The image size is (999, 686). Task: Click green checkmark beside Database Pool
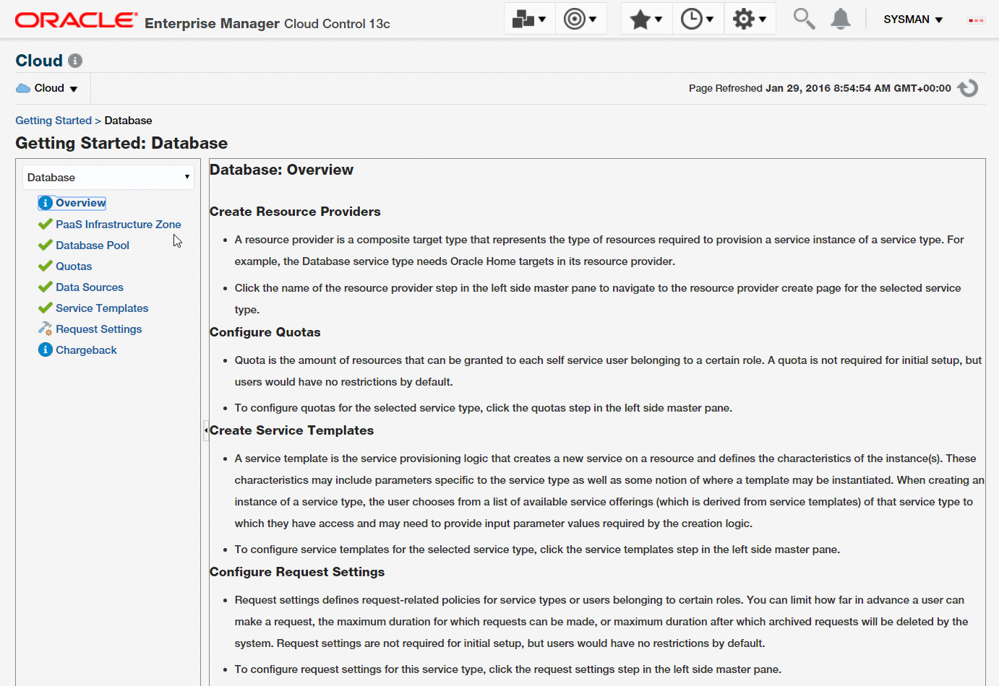(46, 245)
